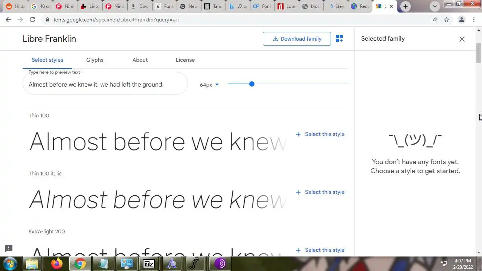The width and height of the screenshot is (482, 271).
Task: Open the Tor Browser taskbar icon
Action: [x=220, y=263]
